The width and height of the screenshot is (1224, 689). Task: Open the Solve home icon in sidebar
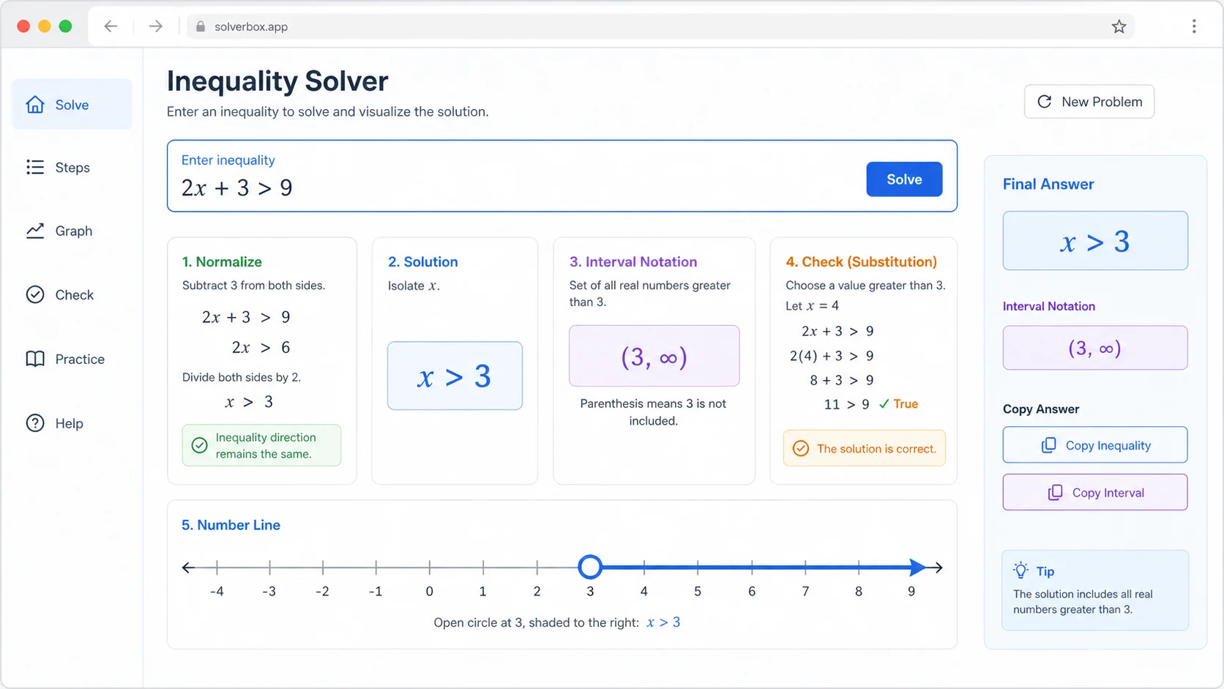(35, 105)
